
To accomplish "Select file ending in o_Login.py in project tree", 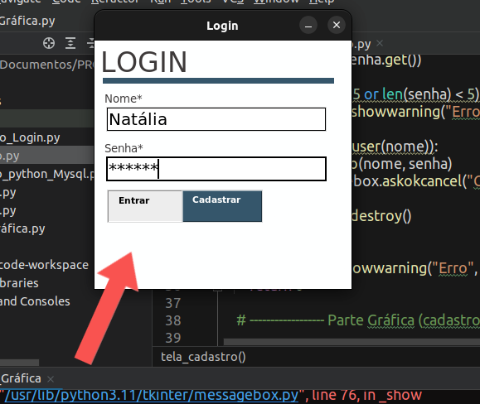I will pyautogui.click(x=30, y=137).
